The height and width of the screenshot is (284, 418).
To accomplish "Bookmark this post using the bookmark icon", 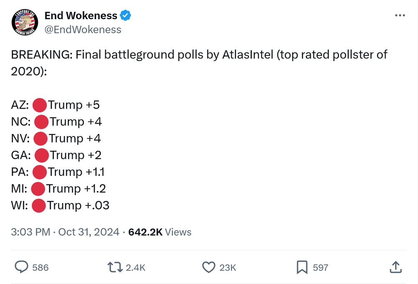I will point(302,267).
